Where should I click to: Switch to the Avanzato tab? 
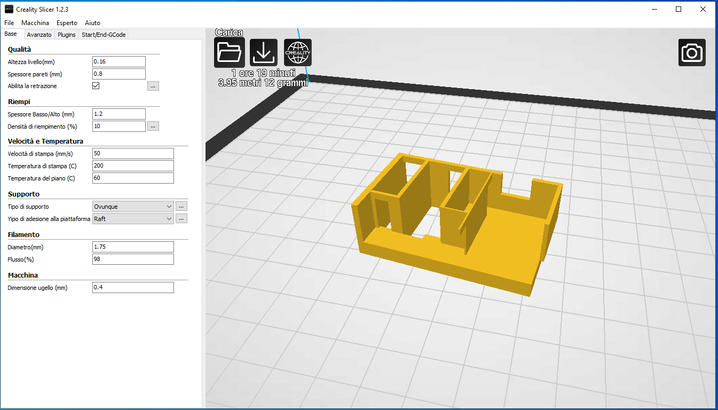40,35
